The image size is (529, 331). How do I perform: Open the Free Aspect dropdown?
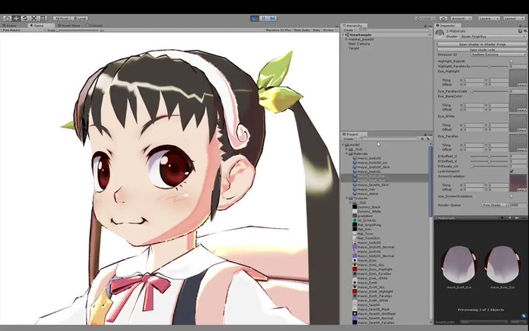23,30
